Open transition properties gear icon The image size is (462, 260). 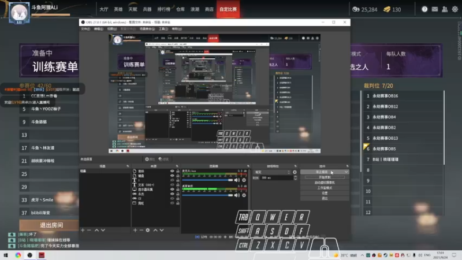point(295,172)
